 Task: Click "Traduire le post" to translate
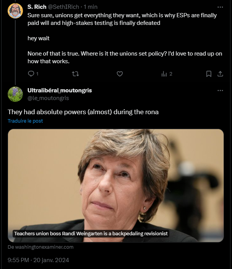[25, 121]
